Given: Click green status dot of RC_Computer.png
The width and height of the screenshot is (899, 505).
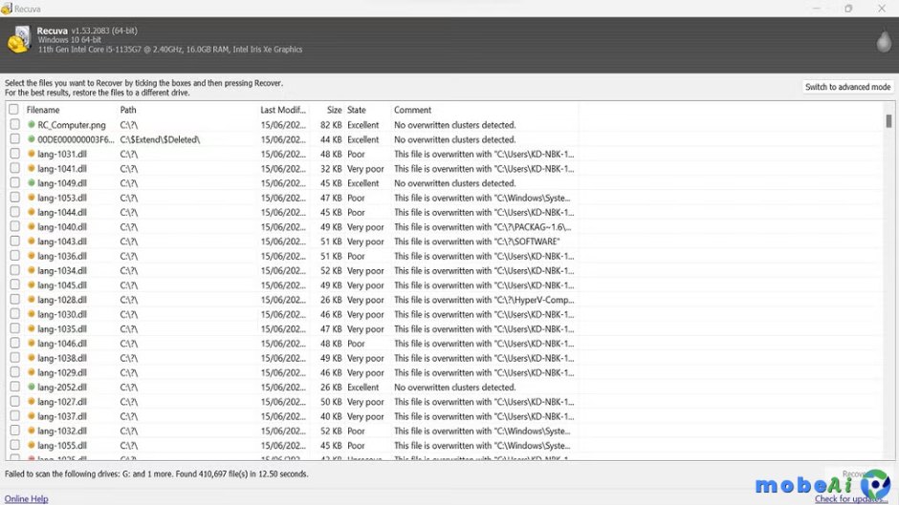Looking at the screenshot, I should (x=32, y=125).
